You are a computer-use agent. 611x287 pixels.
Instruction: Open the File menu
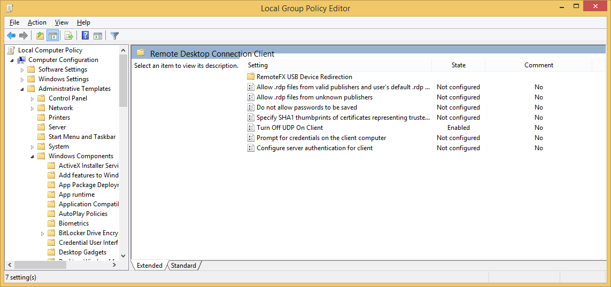(14, 22)
